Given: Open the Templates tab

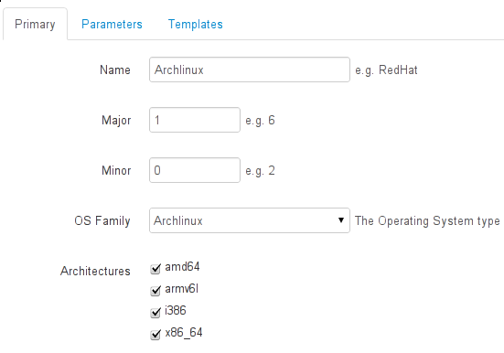Looking at the screenshot, I should tap(196, 25).
